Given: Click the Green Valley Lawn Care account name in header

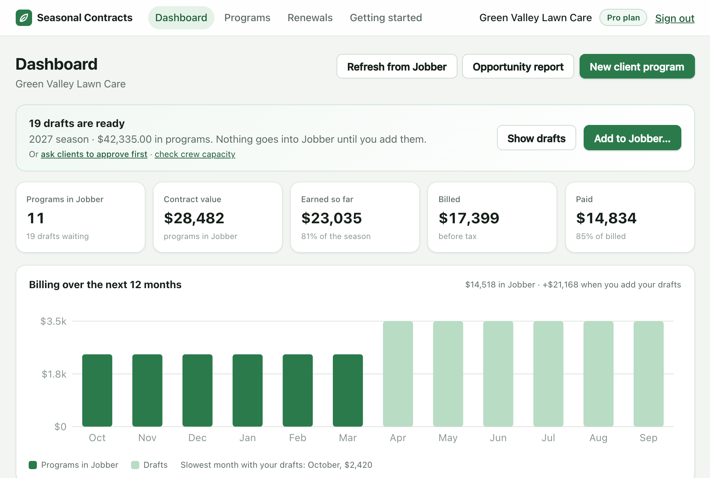Looking at the screenshot, I should (535, 18).
